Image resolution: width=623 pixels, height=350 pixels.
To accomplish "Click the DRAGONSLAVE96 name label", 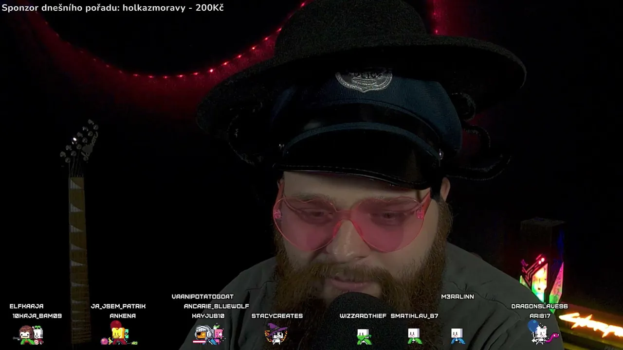I will tap(540, 306).
